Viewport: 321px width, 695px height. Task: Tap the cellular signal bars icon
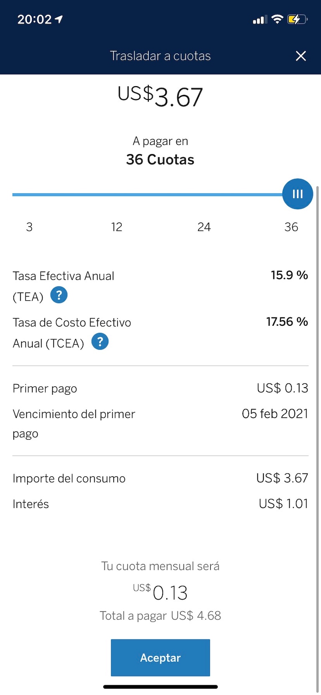pos(259,20)
